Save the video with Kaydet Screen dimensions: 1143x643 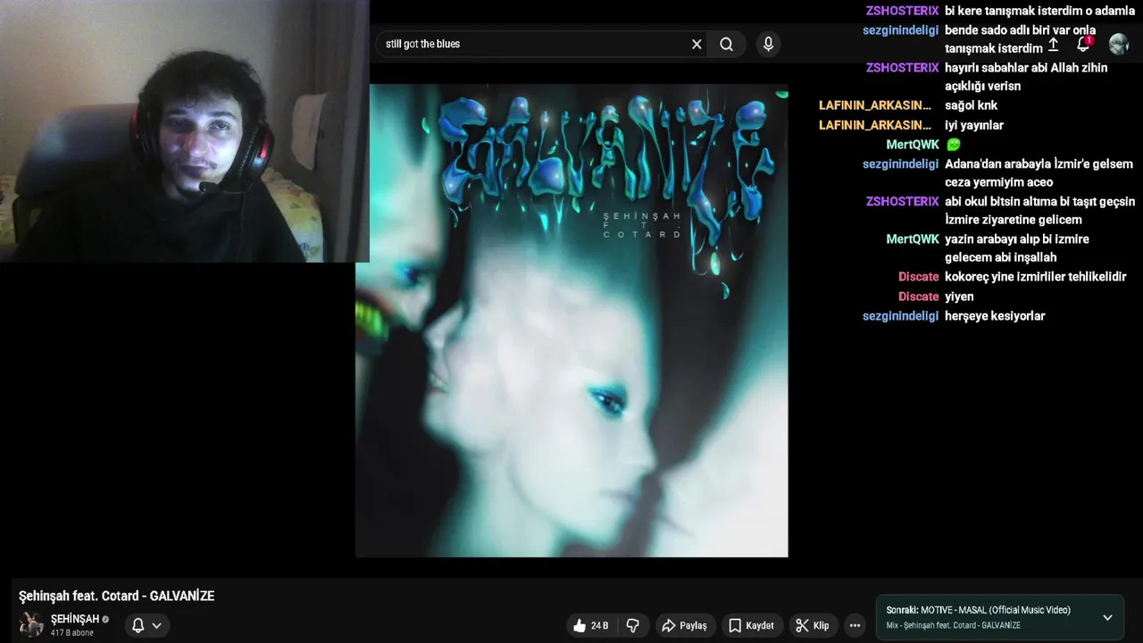[x=751, y=625]
